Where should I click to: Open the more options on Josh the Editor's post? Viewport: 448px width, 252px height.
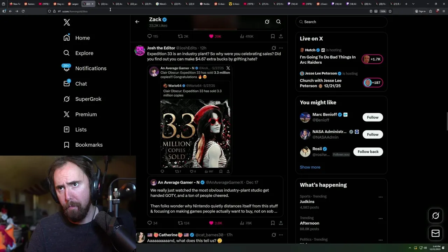coord(281,48)
